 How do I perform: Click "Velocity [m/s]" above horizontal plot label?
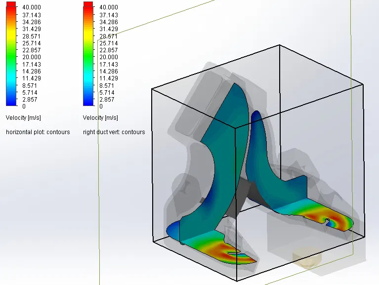click(23, 118)
